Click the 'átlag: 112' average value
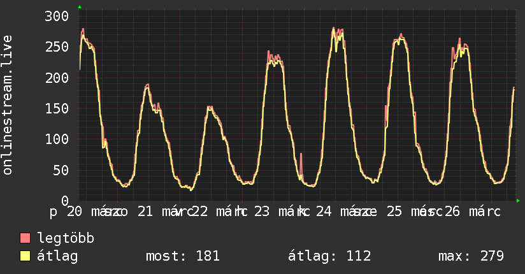This screenshot has width=525, height=274. pyautogui.click(x=329, y=256)
